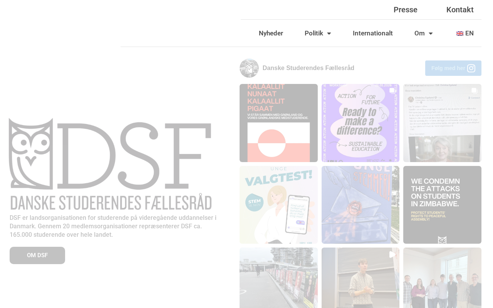Click the Følg med her button
The height and width of the screenshot is (308, 493).
click(x=453, y=68)
